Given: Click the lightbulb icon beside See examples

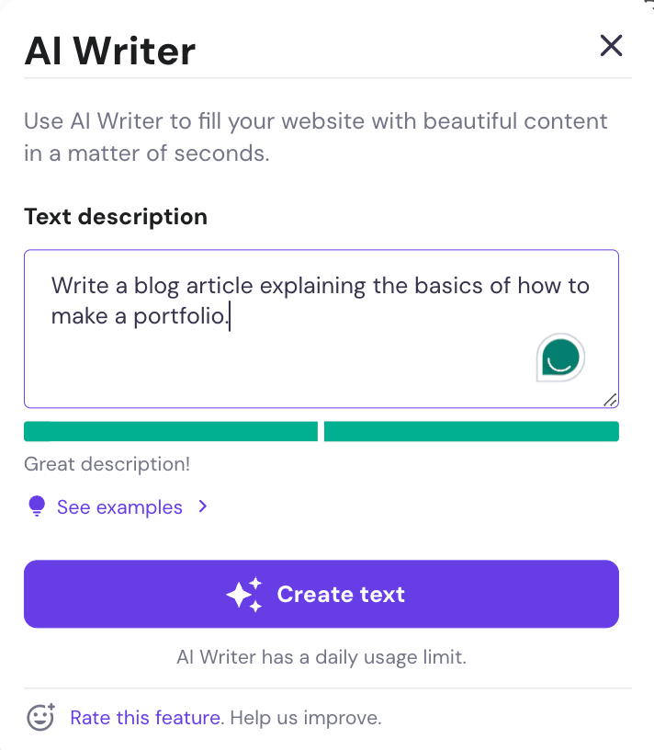Looking at the screenshot, I should (37, 506).
